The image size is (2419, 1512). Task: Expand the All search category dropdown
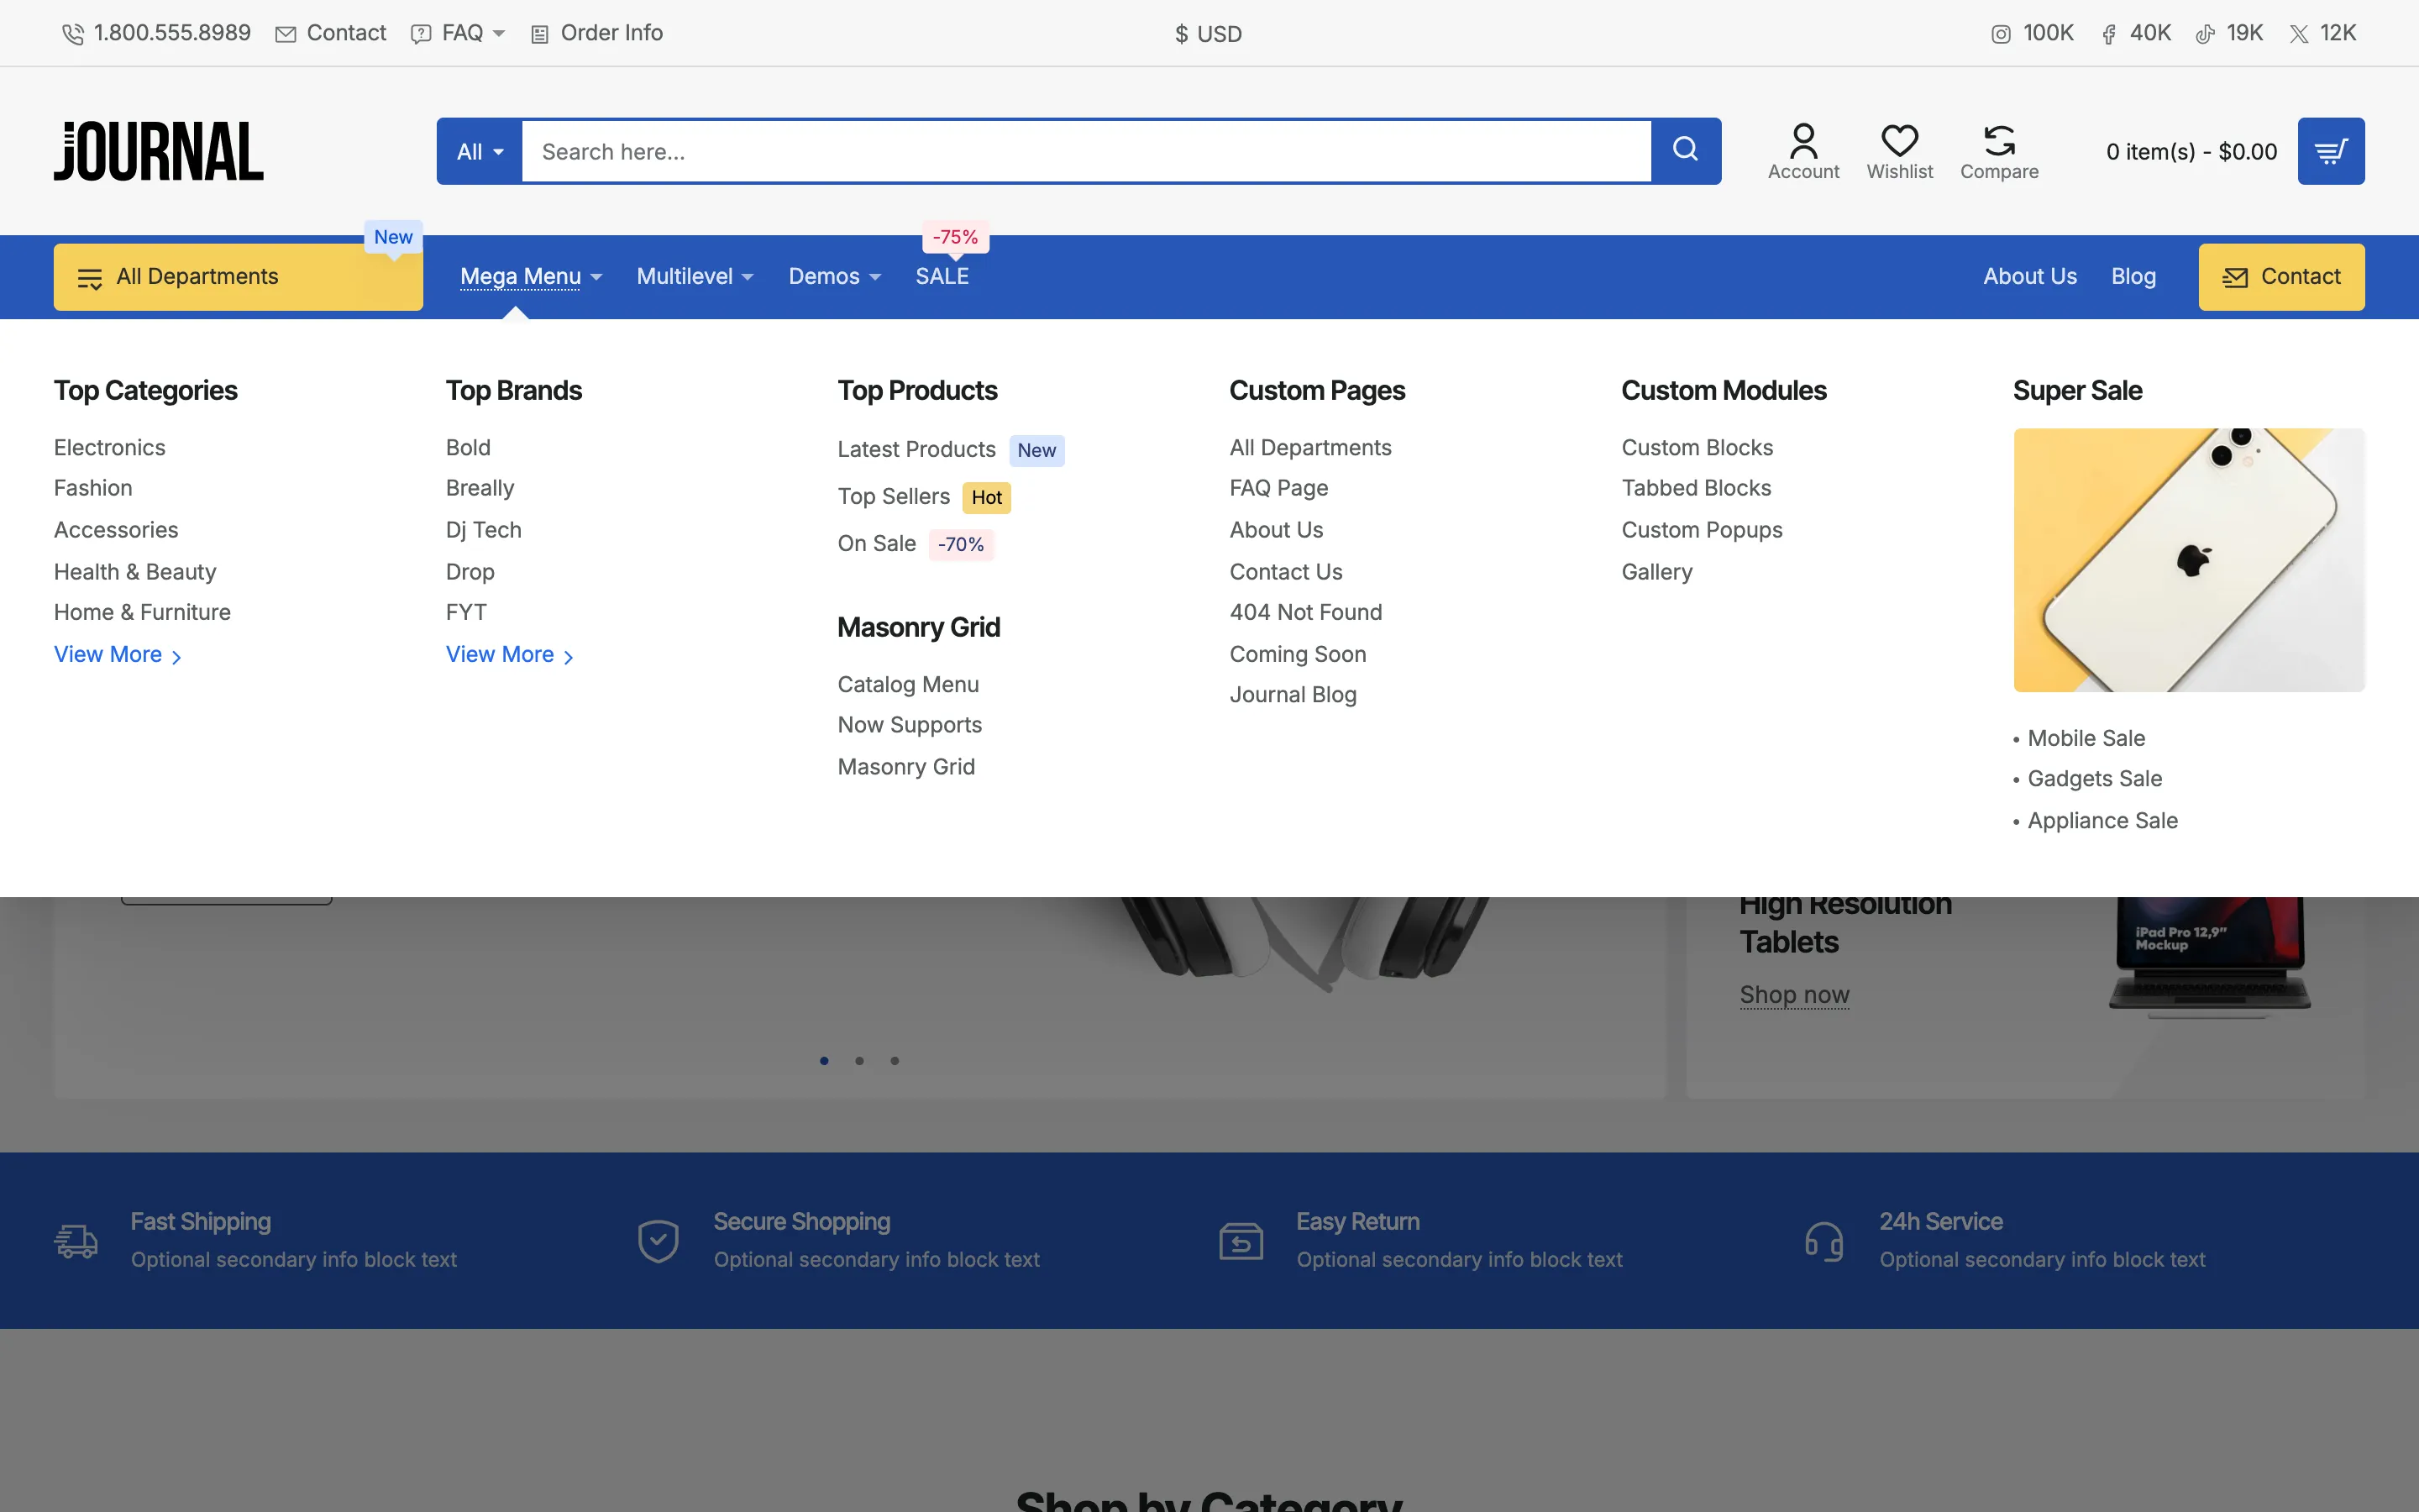480,151
